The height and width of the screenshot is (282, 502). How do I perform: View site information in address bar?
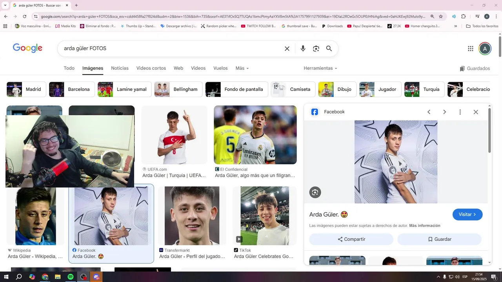tap(36, 16)
